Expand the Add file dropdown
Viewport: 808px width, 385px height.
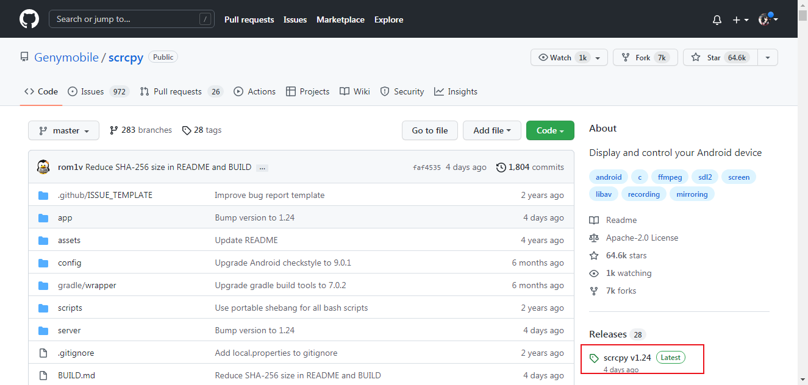[492, 130]
